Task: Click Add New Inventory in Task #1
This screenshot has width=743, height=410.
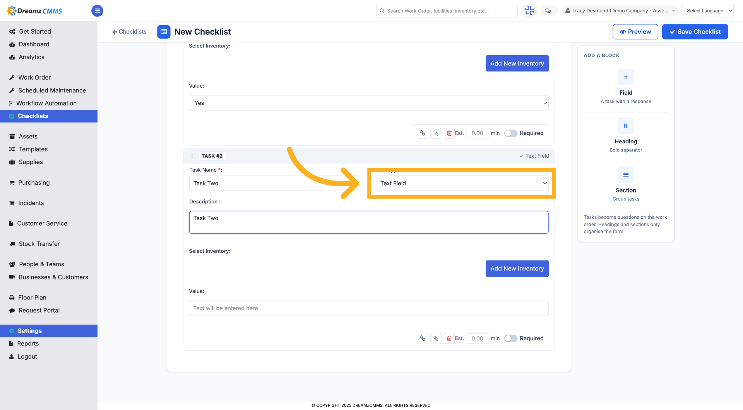Action: [x=517, y=63]
